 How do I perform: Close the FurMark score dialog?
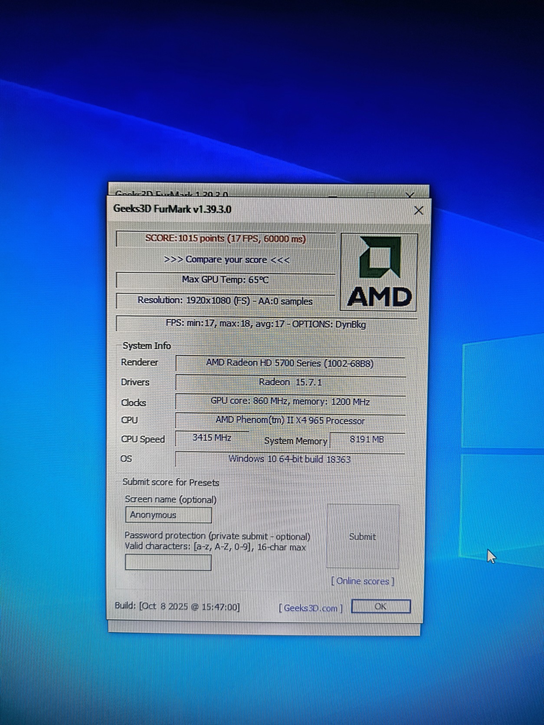pyautogui.click(x=419, y=211)
